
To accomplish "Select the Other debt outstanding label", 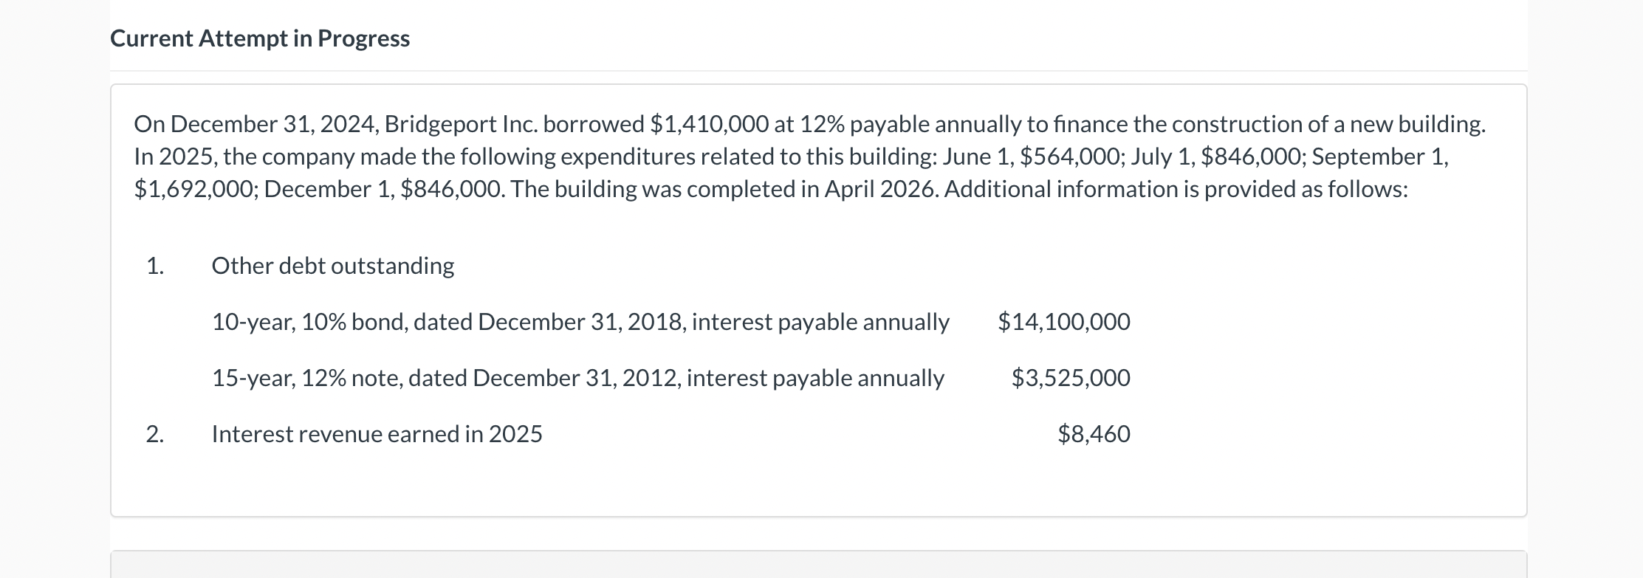I will point(333,266).
